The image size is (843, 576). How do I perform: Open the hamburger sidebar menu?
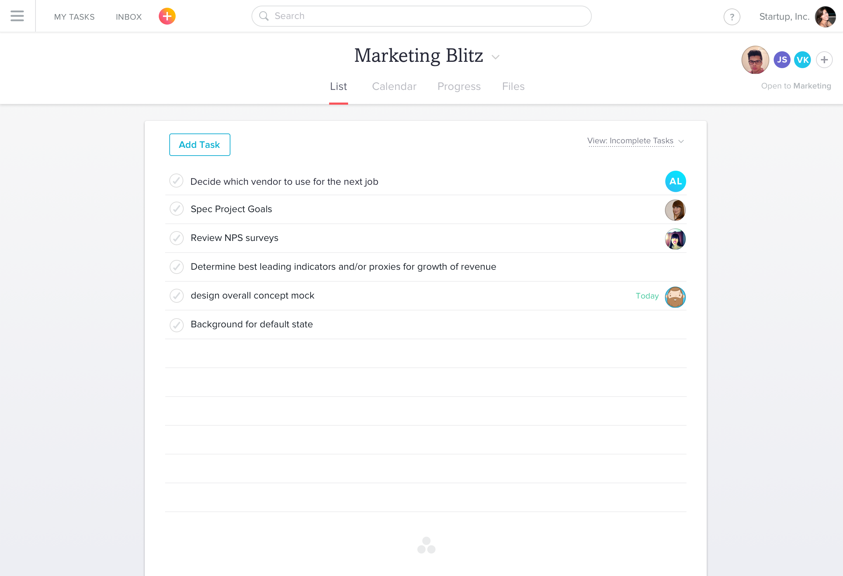[17, 16]
